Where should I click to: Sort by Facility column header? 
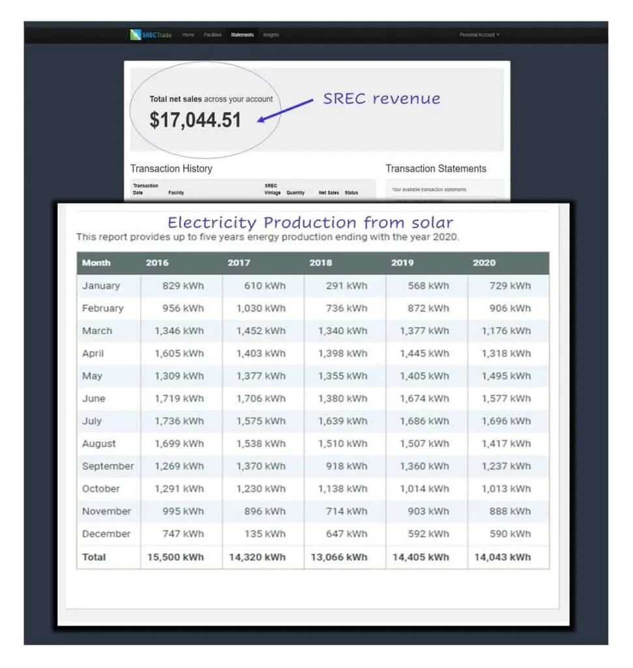[176, 193]
